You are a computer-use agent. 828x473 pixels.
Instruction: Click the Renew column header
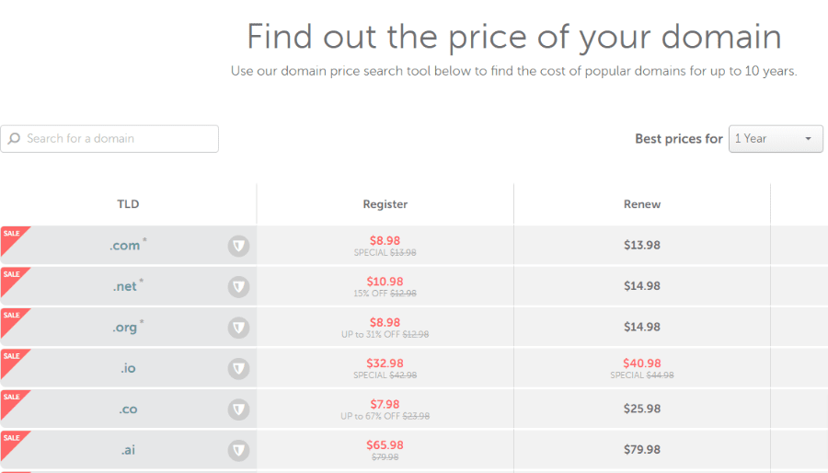tap(642, 204)
